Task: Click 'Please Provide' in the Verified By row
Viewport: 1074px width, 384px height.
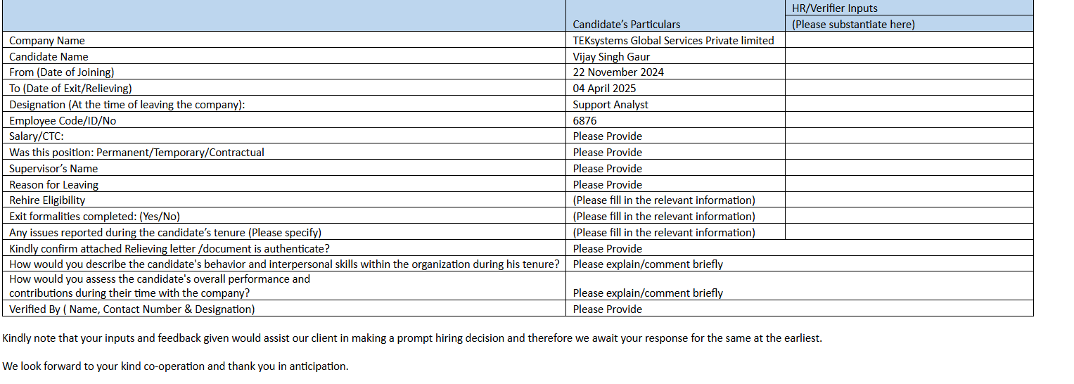Action: pyautogui.click(x=607, y=309)
